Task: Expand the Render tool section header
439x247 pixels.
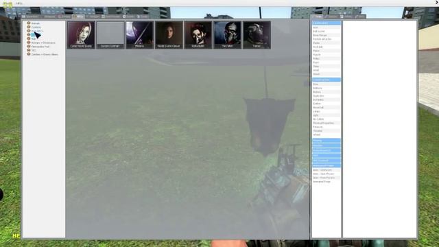Action: [327, 145]
